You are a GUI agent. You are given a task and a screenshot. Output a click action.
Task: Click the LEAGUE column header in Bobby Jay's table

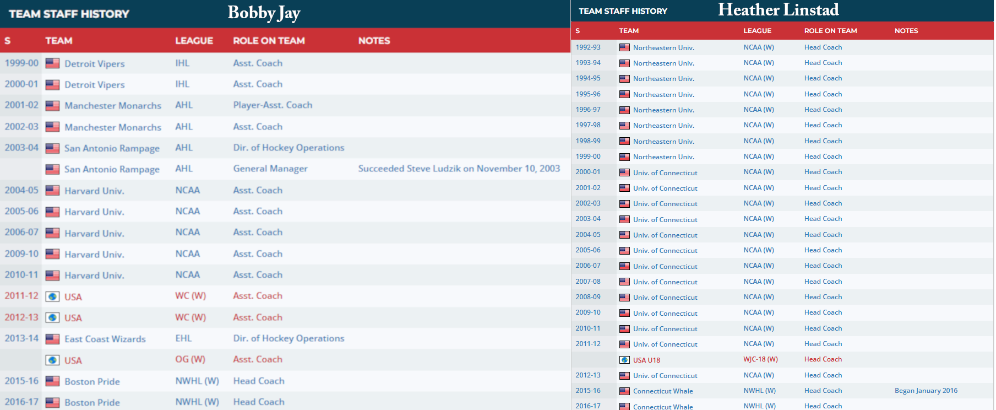point(194,41)
